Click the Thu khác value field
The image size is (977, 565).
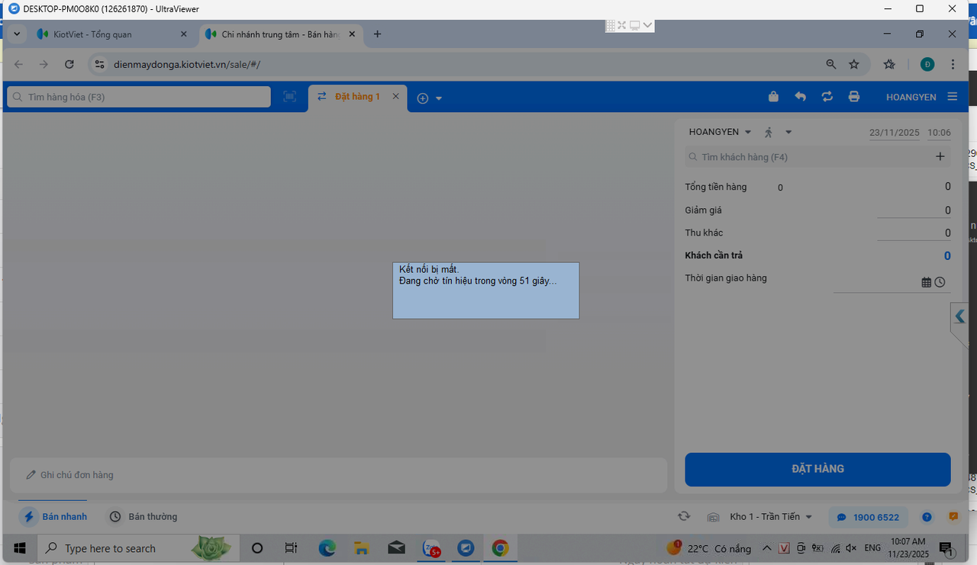914,233
